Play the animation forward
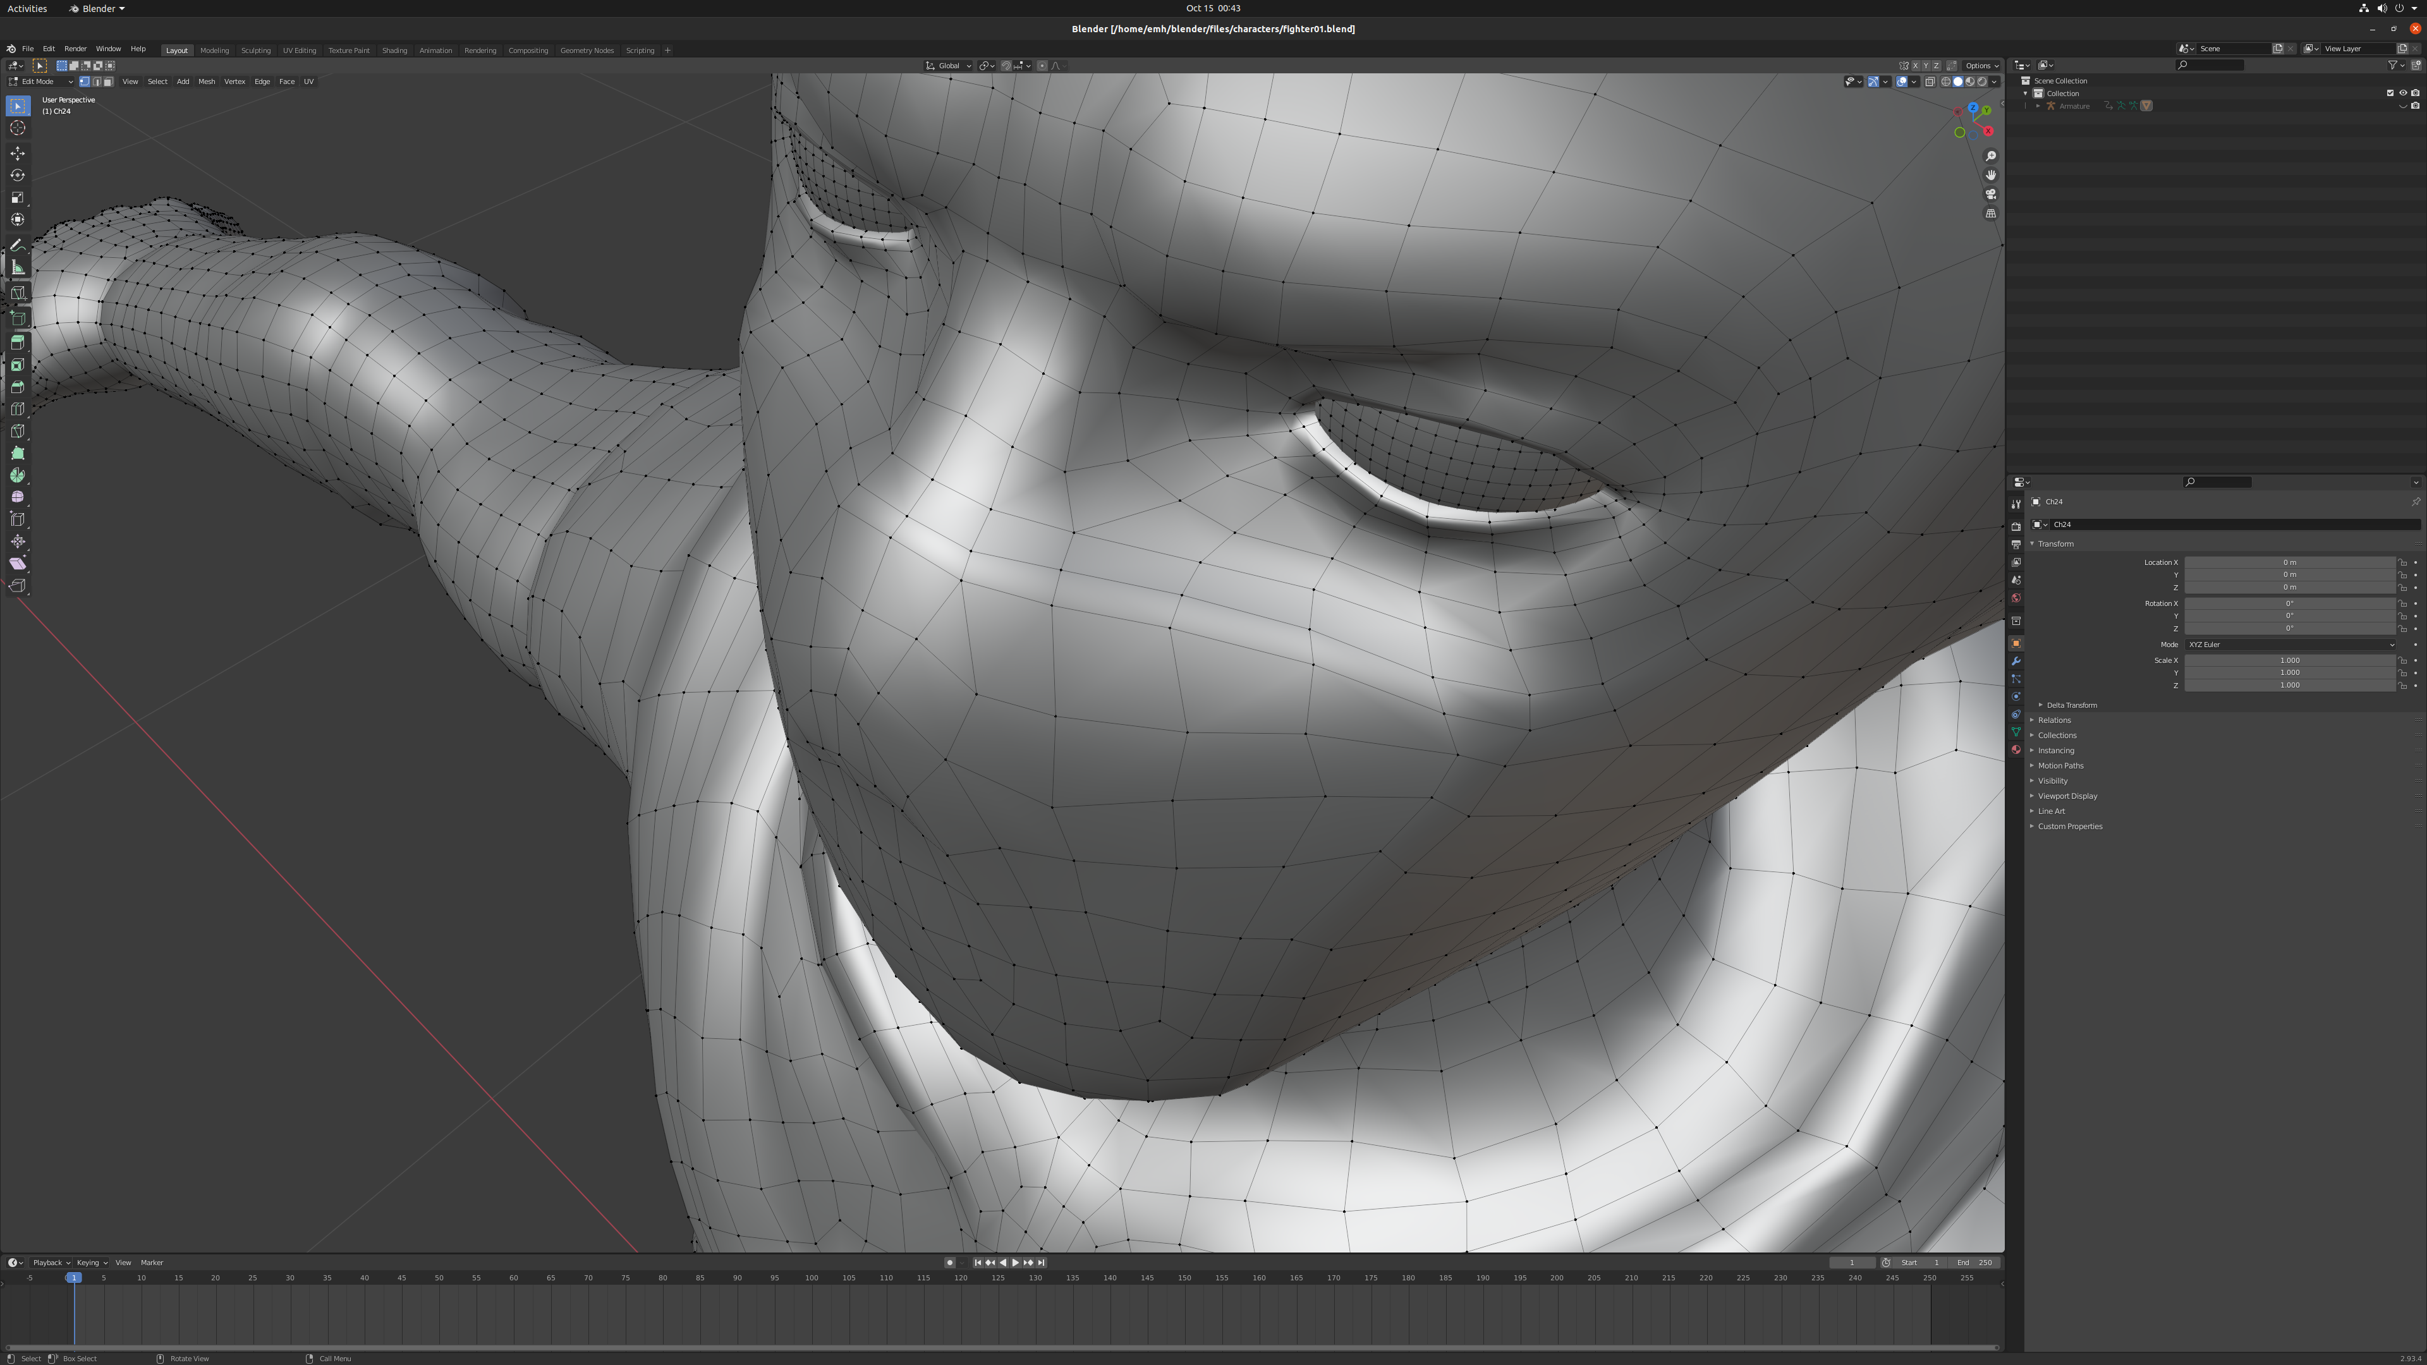Image resolution: width=2427 pixels, height=1365 pixels. tap(1014, 1263)
